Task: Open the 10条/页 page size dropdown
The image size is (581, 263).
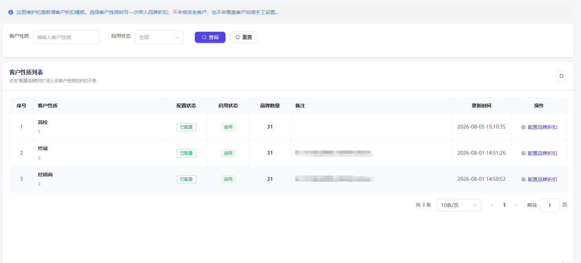Action: pos(459,205)
